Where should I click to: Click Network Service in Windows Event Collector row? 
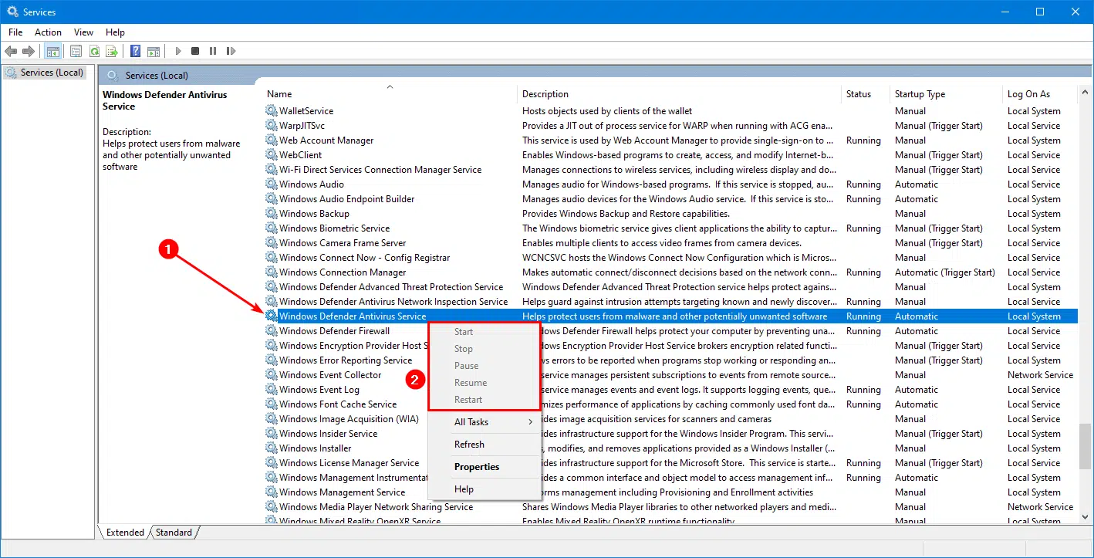coord(1040,375)
